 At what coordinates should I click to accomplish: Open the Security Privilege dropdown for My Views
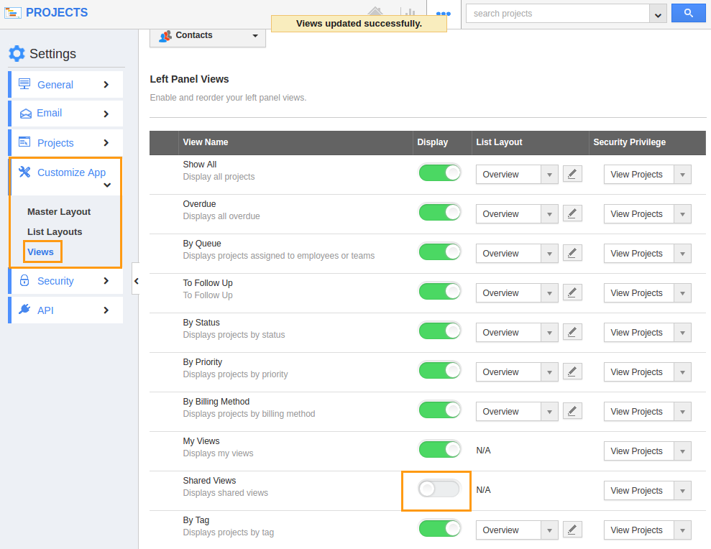click(x=682, y=451)
